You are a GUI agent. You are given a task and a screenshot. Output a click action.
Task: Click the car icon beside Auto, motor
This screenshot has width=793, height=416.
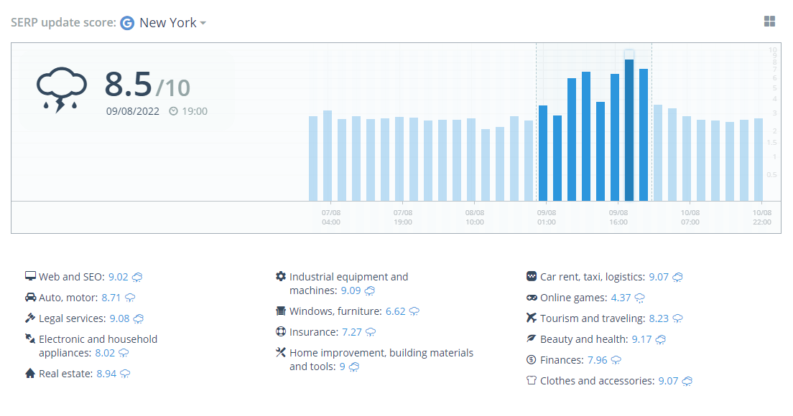[x=30, y=297]
